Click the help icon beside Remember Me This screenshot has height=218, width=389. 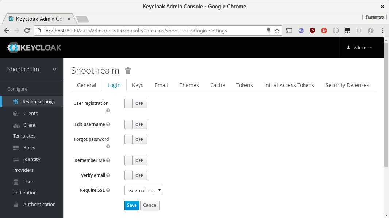(108, 160)
